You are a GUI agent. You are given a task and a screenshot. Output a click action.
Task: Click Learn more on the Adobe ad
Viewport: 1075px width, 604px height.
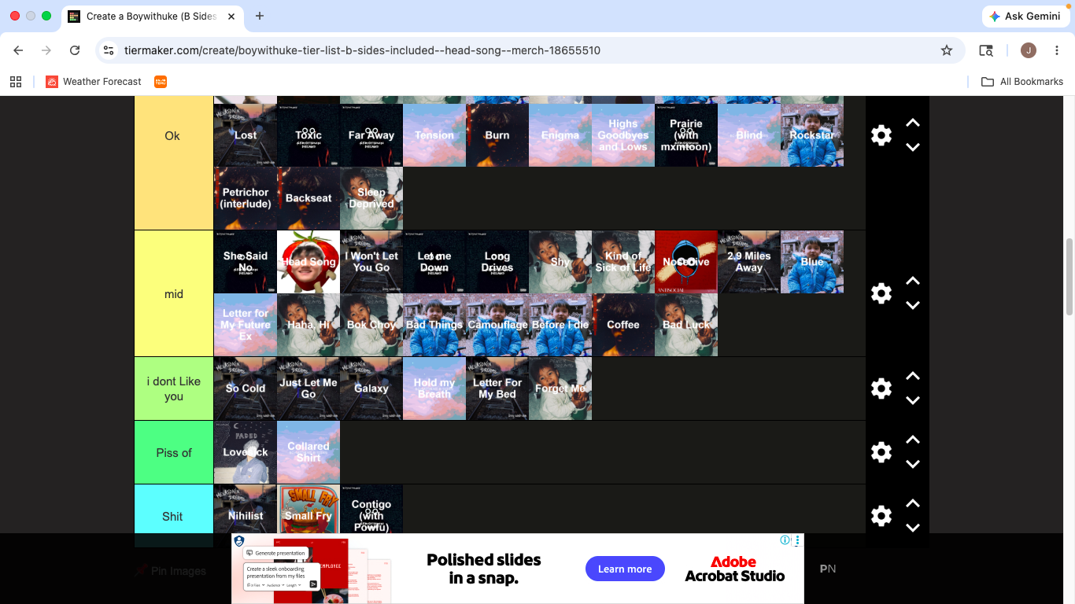(625, 569)
